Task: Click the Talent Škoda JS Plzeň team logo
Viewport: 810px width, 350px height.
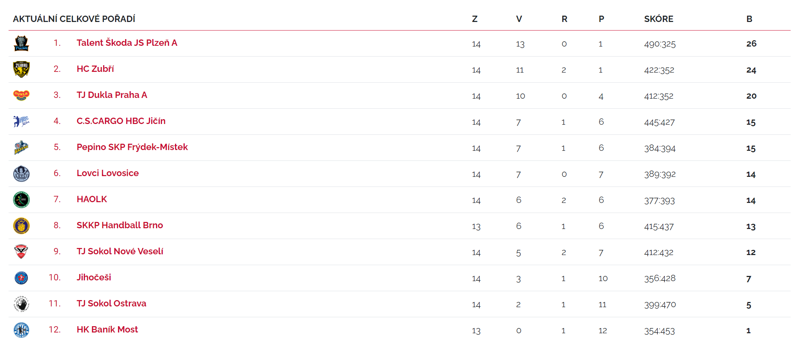Action: pyautogui.click(x=21, y=44)
